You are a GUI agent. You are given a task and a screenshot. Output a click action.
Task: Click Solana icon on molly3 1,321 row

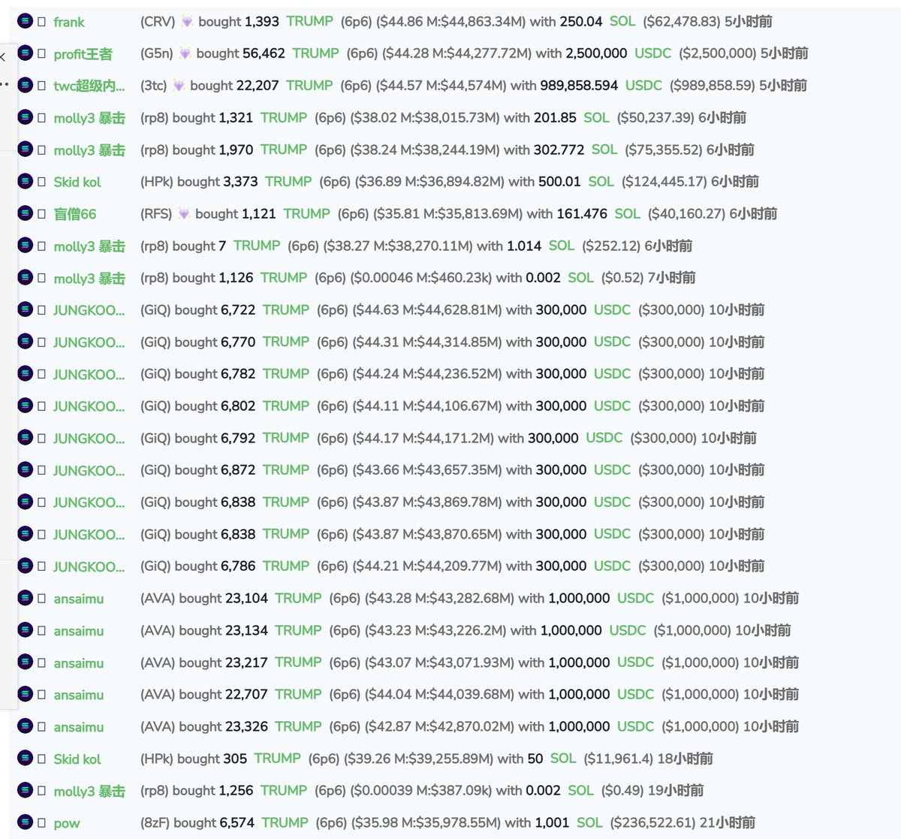25,117
